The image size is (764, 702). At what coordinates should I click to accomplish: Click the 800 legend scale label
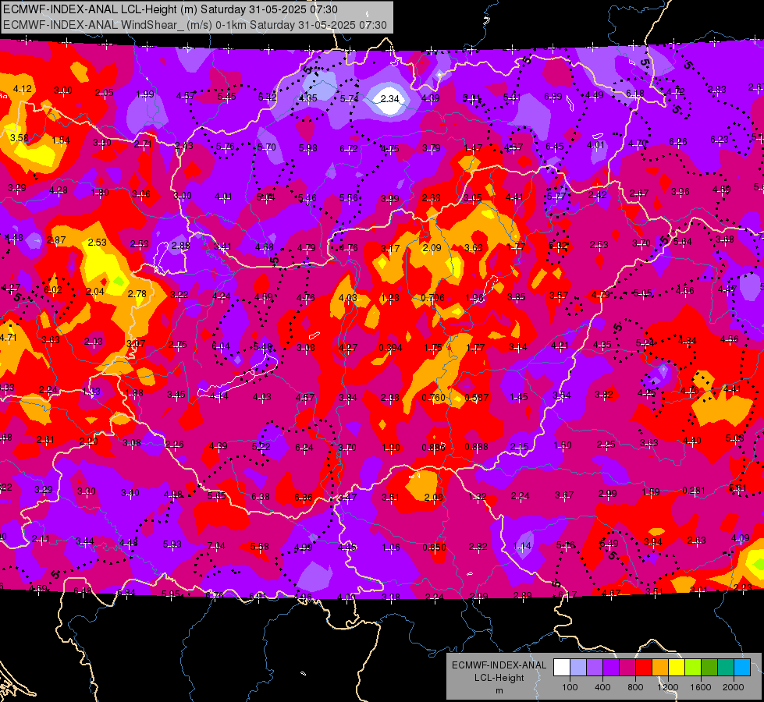[635, 687]
